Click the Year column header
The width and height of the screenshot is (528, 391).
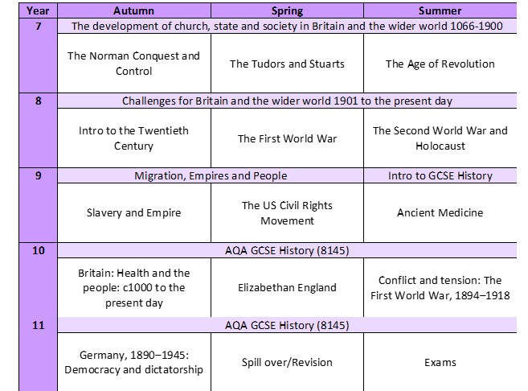coord(28,10)
